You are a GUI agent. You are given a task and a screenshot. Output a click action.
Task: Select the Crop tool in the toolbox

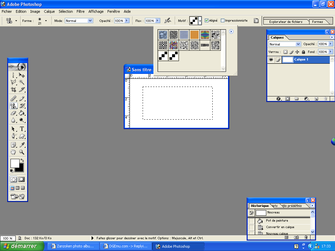pos(13,90)
